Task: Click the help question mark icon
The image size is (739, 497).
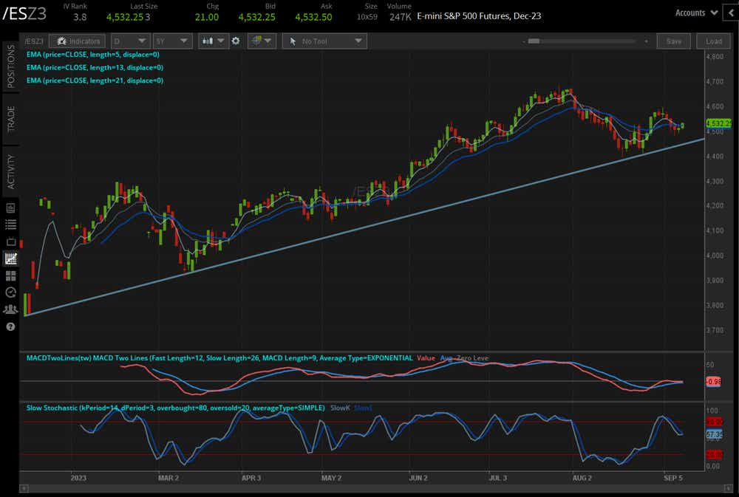Action: click(10, 326)
